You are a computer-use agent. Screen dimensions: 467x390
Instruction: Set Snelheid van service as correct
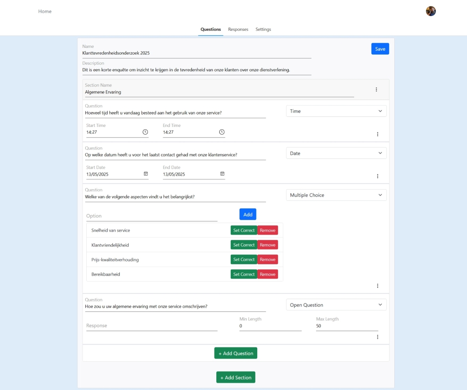pos(244,230)
